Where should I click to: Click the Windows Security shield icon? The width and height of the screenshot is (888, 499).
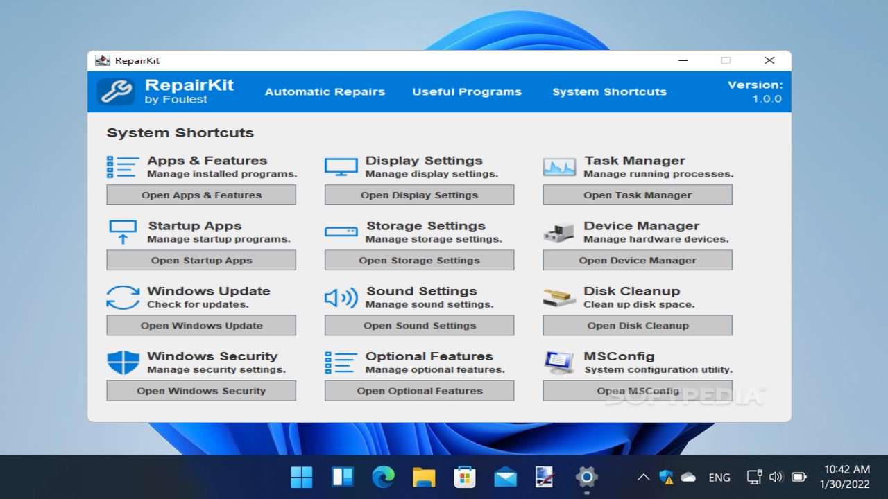pos(123,362)
